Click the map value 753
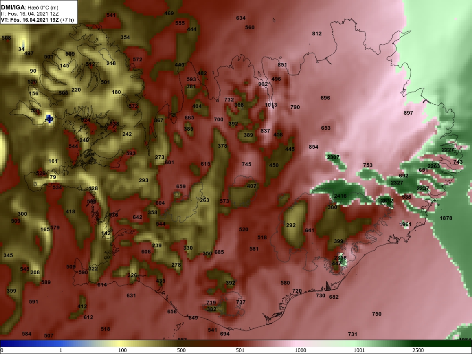472x354 pixels. tap(368, 165)
